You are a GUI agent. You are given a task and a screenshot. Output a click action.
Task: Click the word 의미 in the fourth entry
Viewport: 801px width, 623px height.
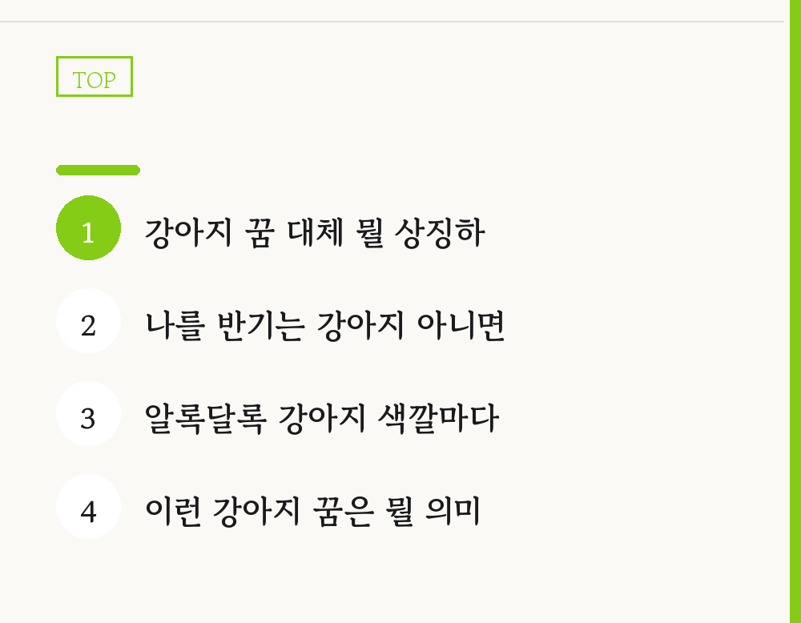(453, 512)
